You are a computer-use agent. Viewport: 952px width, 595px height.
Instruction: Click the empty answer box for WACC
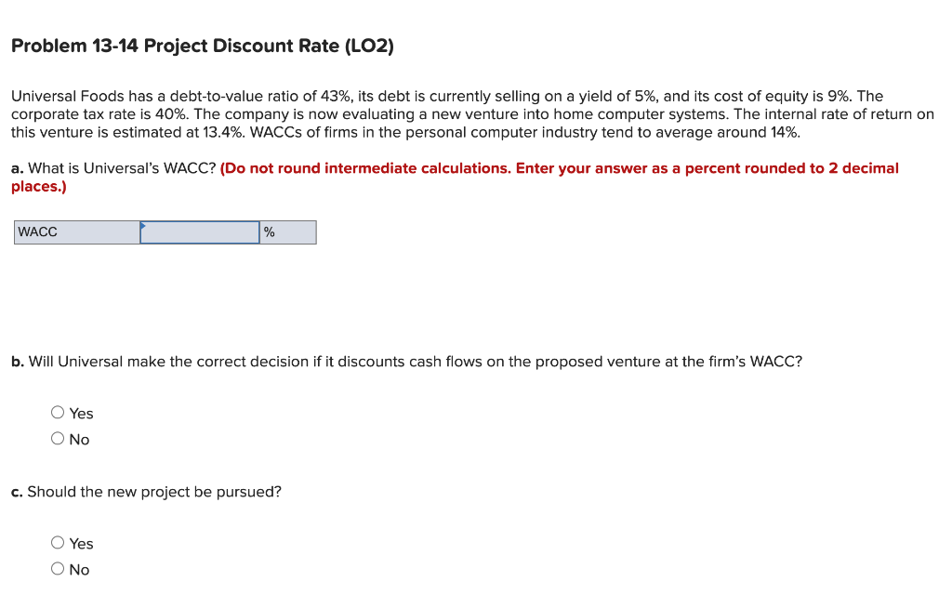click(x=198, y=232)
